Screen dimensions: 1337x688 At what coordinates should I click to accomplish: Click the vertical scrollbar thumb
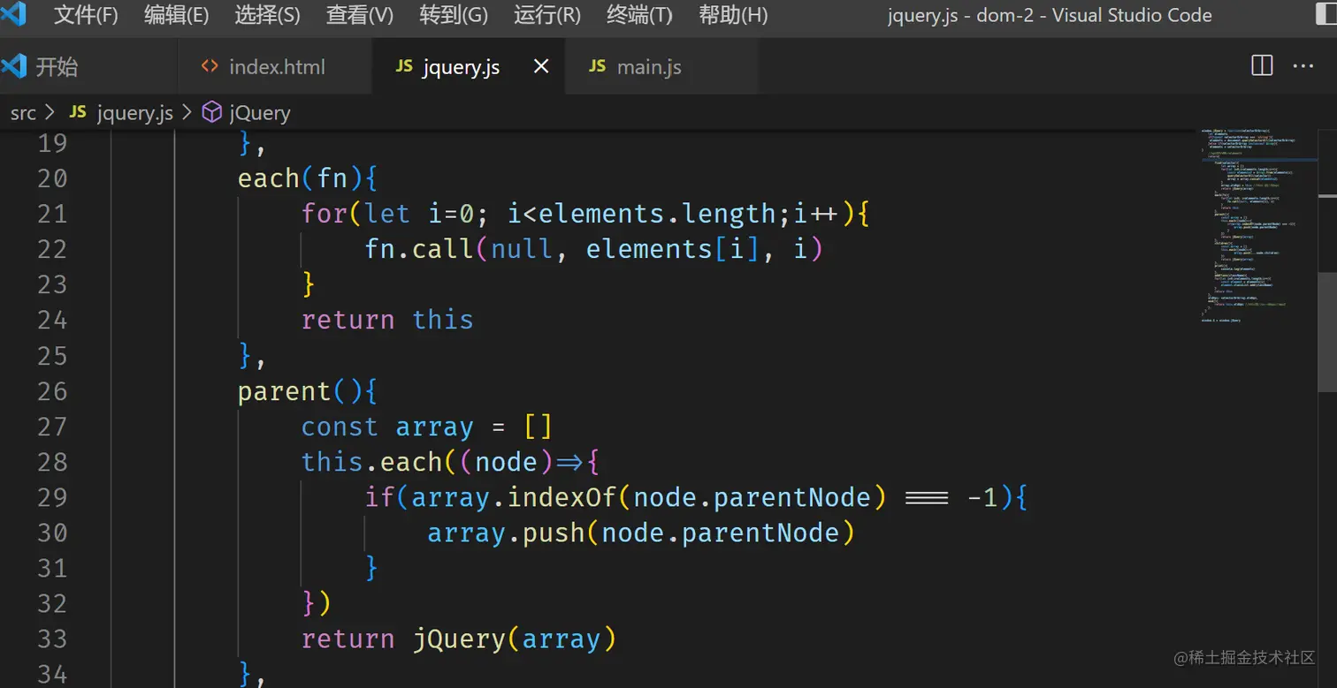point(1327,332)
